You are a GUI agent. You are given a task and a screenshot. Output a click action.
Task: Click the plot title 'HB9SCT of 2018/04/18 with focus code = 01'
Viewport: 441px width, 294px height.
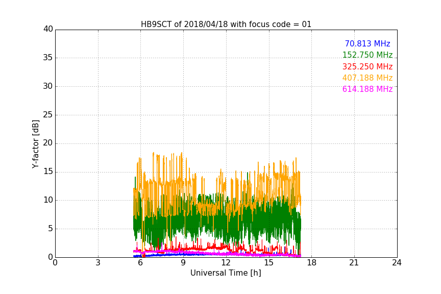pos(226,24)
